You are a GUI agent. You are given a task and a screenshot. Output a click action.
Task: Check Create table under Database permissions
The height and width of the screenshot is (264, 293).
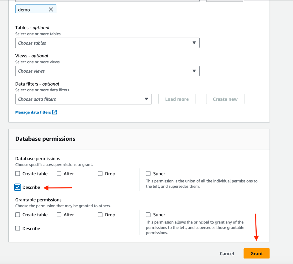(x=18, y=173)
